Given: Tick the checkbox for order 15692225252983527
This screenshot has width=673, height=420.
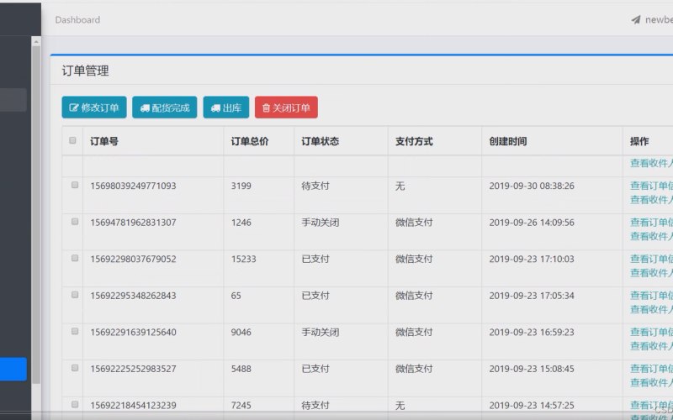Looking at the screenshot, I should pyautogui.click(x=75, y=368).
